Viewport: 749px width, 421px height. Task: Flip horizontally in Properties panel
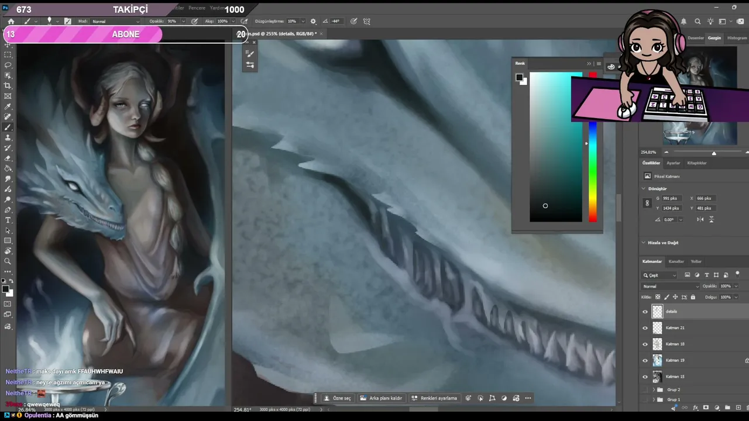click(700, 219)
